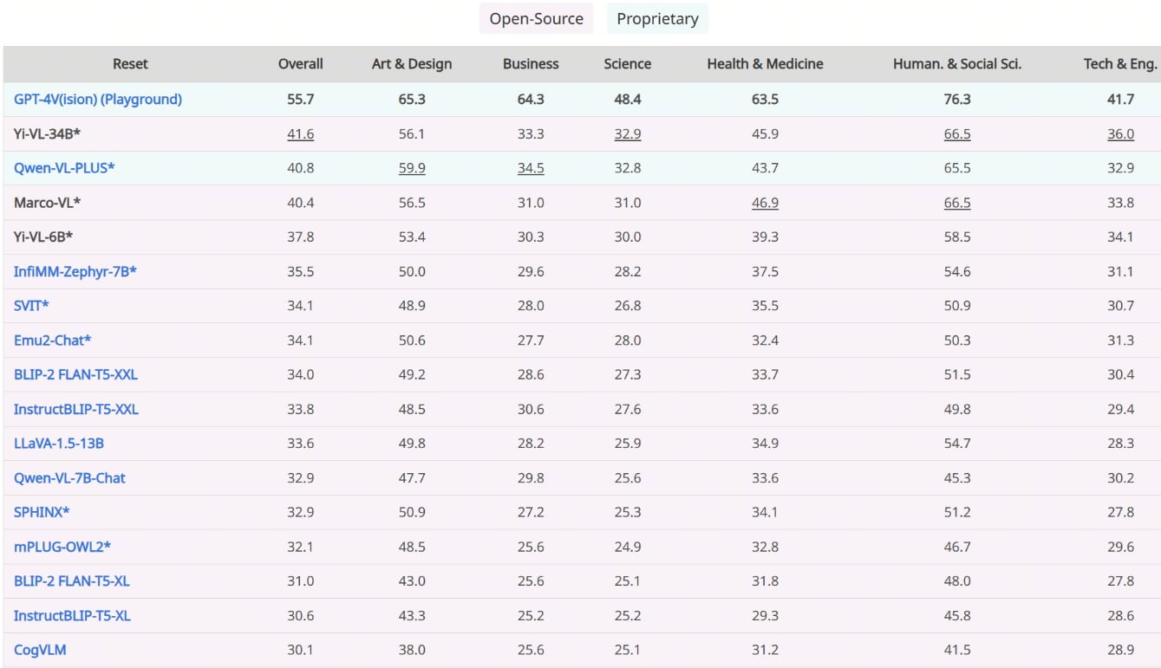
Task: Click CogVLM overall score 30.1
Action: coord(301,650)
